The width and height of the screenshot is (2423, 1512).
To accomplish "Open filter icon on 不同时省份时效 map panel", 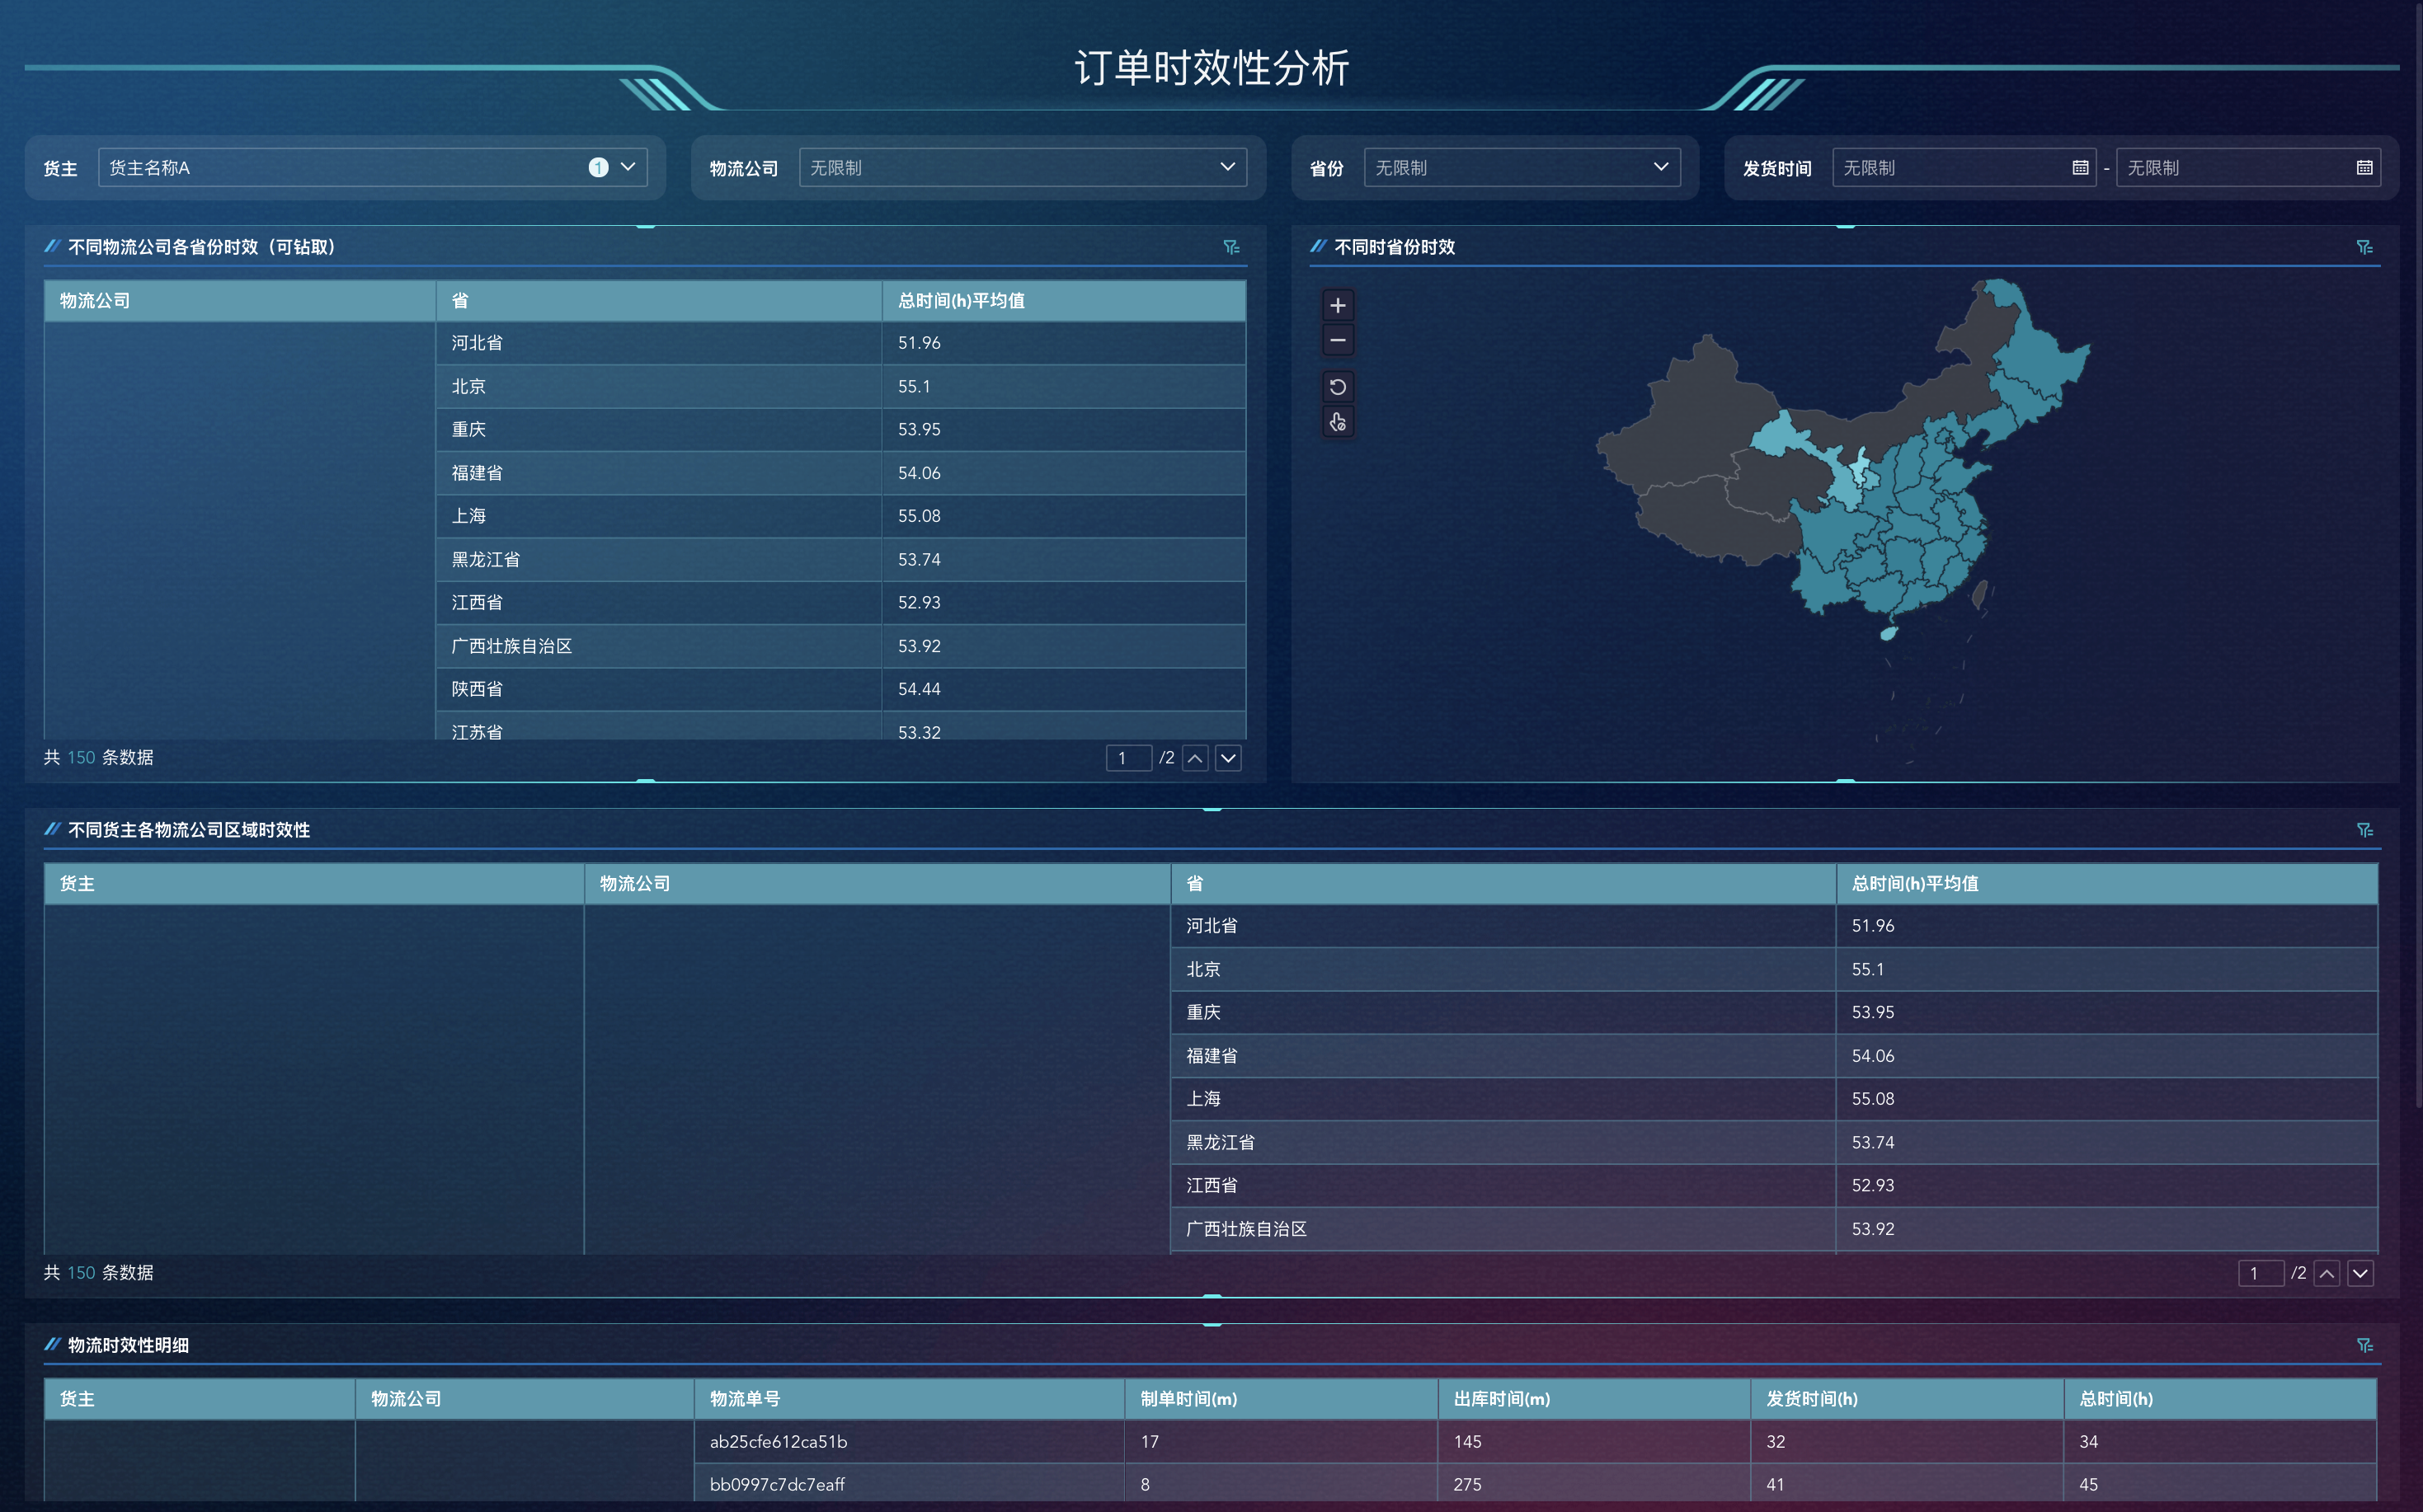I will coord(2364,247).
